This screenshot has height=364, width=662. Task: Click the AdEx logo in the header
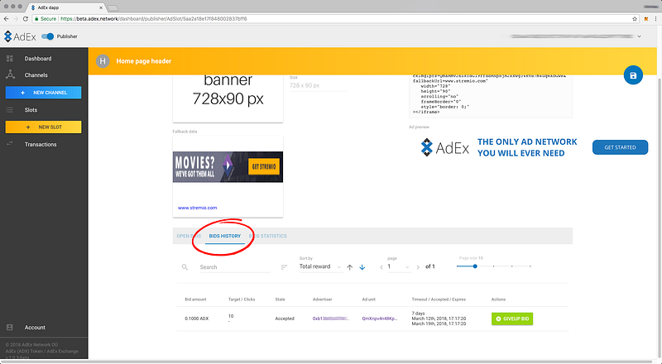coord(20,36)
